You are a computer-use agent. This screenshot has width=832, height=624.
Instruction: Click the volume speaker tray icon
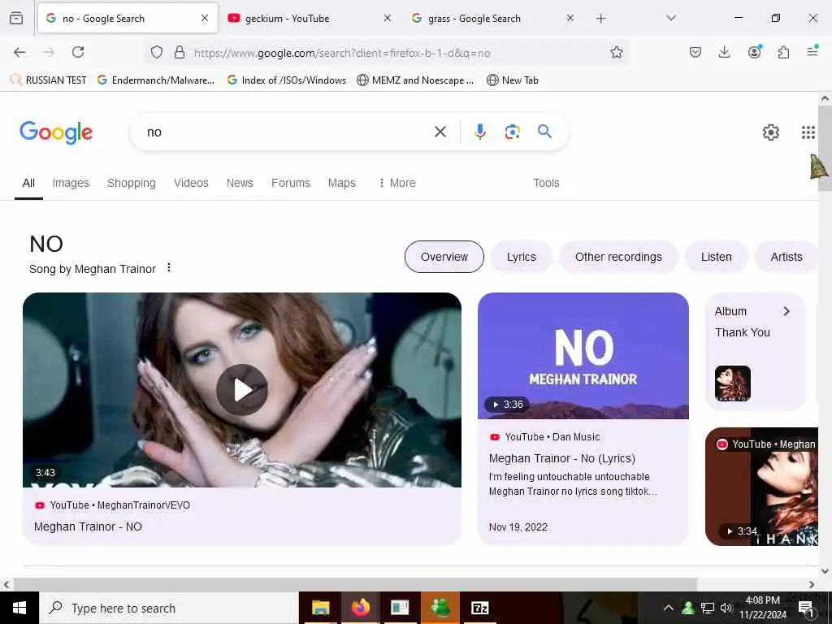[726, 608]
